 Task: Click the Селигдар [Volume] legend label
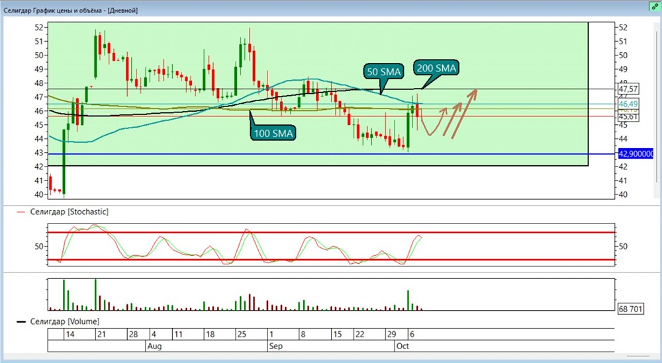pos(64,321)
